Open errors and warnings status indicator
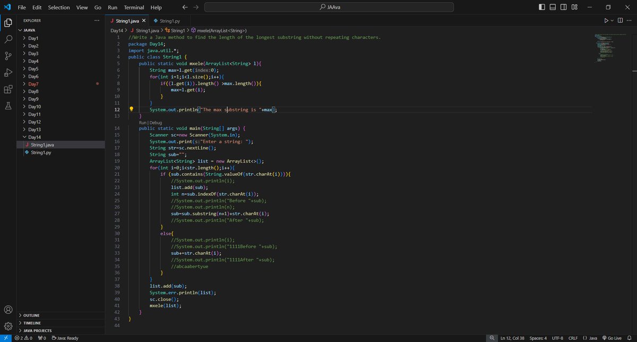This screenshot has width=637, height=342. pos(24,338)
